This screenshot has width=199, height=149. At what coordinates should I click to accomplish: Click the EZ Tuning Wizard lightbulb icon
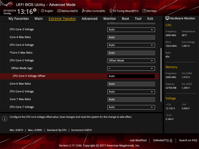[111, 11]
